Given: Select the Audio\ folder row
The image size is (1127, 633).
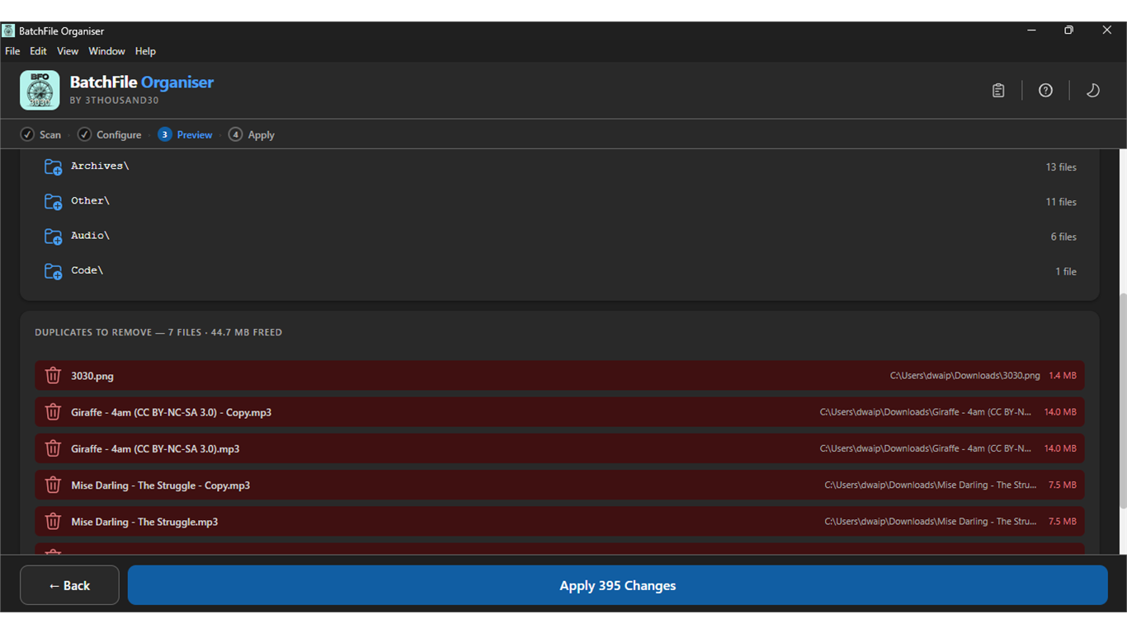Looking at the screenshot, I should tap(559, 236).
